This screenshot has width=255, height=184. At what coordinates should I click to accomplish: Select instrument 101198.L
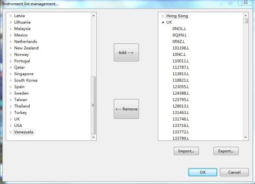pos(181,48)
